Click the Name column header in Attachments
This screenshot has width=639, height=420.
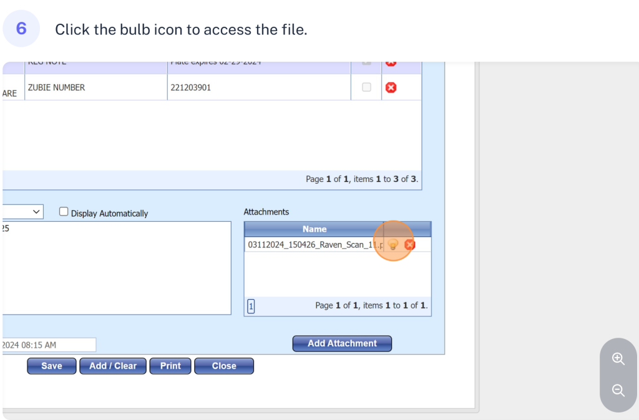click(314, 229)
